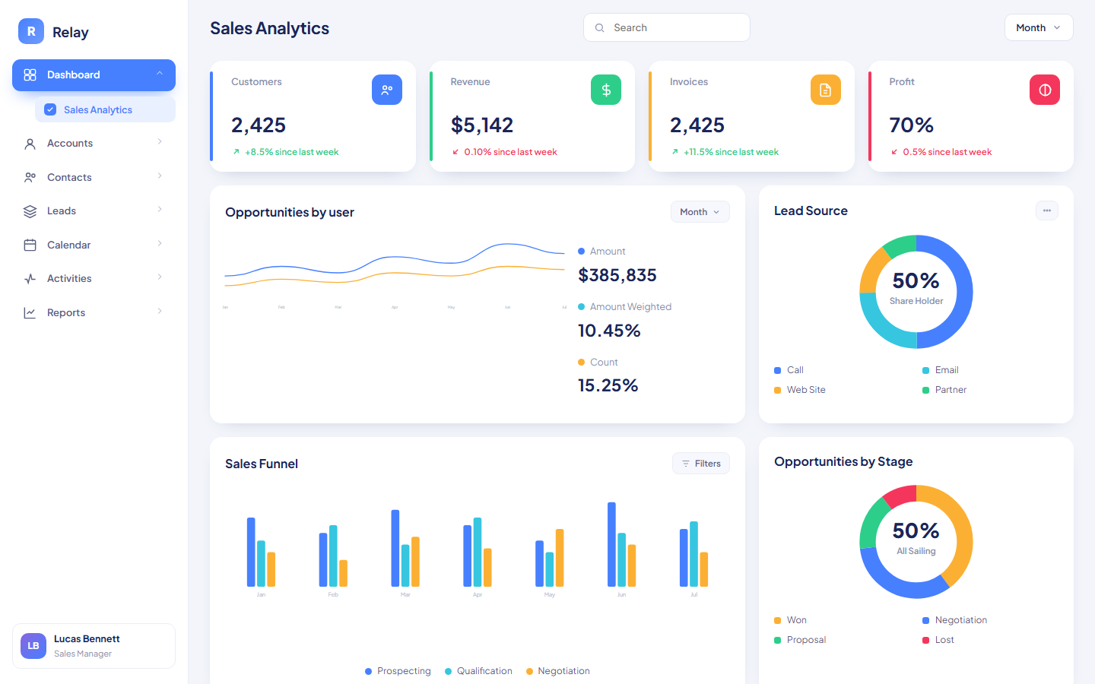Screen dimensions: 1095x684
Task: Click the Invoices document icon
Action: 826,90
